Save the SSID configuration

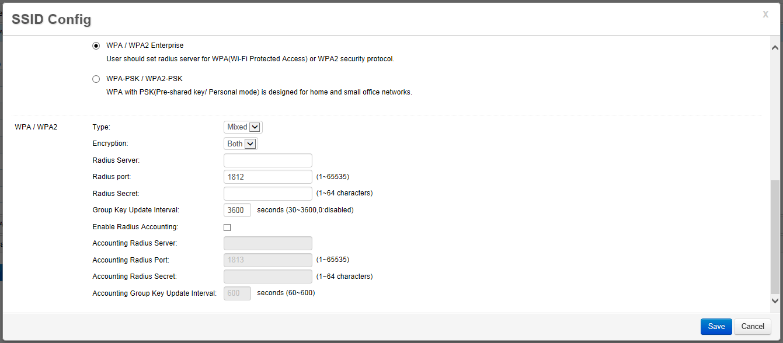click(716, 327)
